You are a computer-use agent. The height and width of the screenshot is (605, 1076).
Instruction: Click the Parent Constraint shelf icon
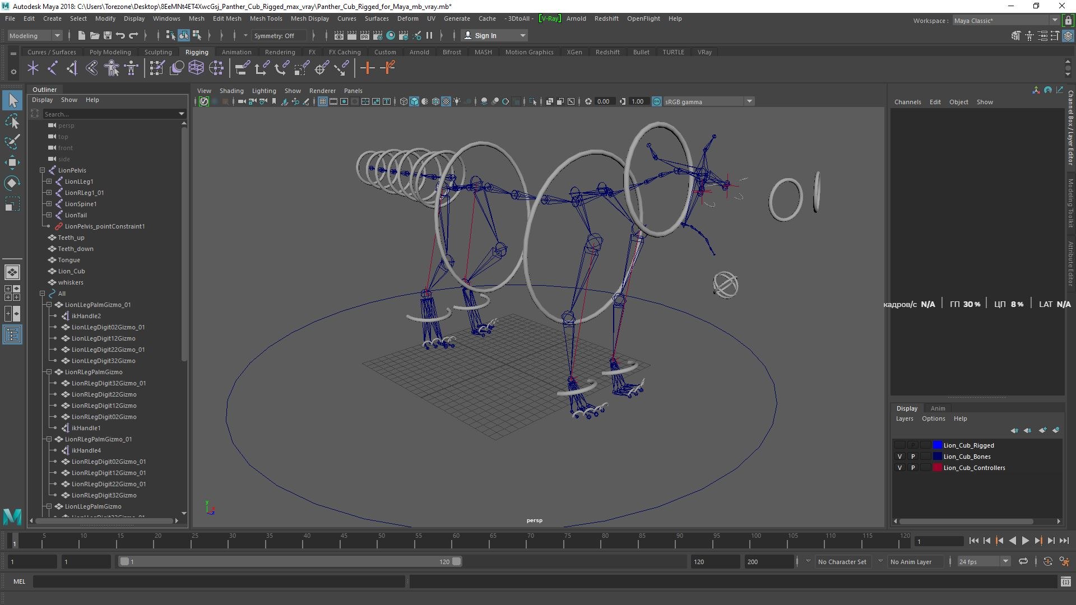click(242, 68)
